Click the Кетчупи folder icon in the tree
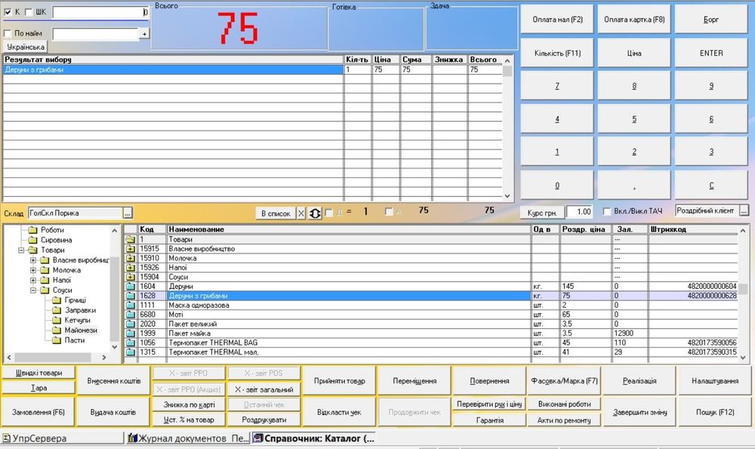755x449 pixels. point(57,320)
